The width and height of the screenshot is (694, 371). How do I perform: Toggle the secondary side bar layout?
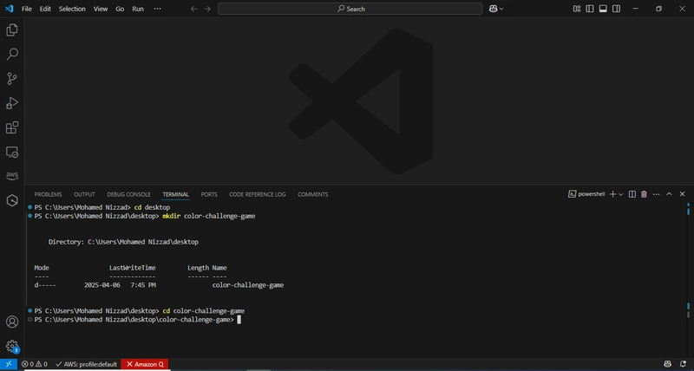pos(616,9)
